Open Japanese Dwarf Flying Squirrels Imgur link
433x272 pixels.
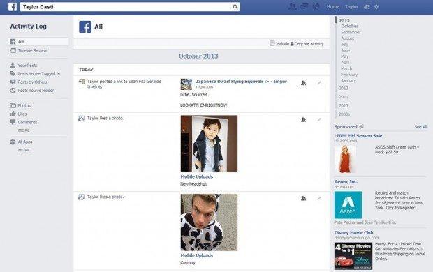coord(241,82)
